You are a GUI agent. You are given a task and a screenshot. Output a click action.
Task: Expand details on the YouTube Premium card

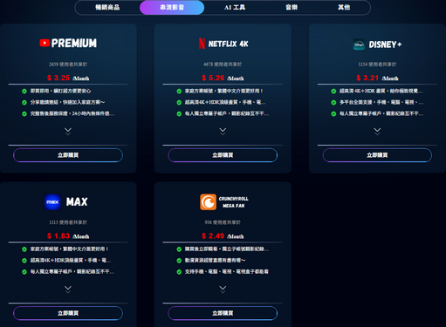point(68,131)
